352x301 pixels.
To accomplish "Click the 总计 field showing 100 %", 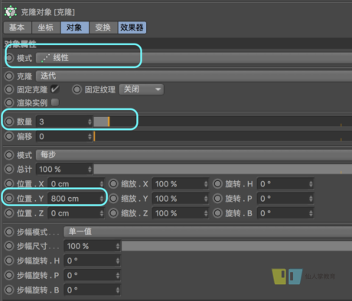I will (x=61, y=170).
